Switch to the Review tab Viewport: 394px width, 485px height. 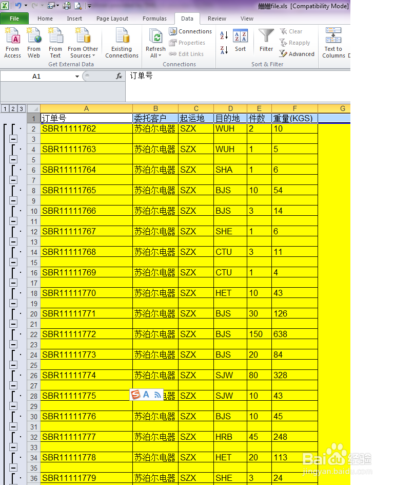217,18
